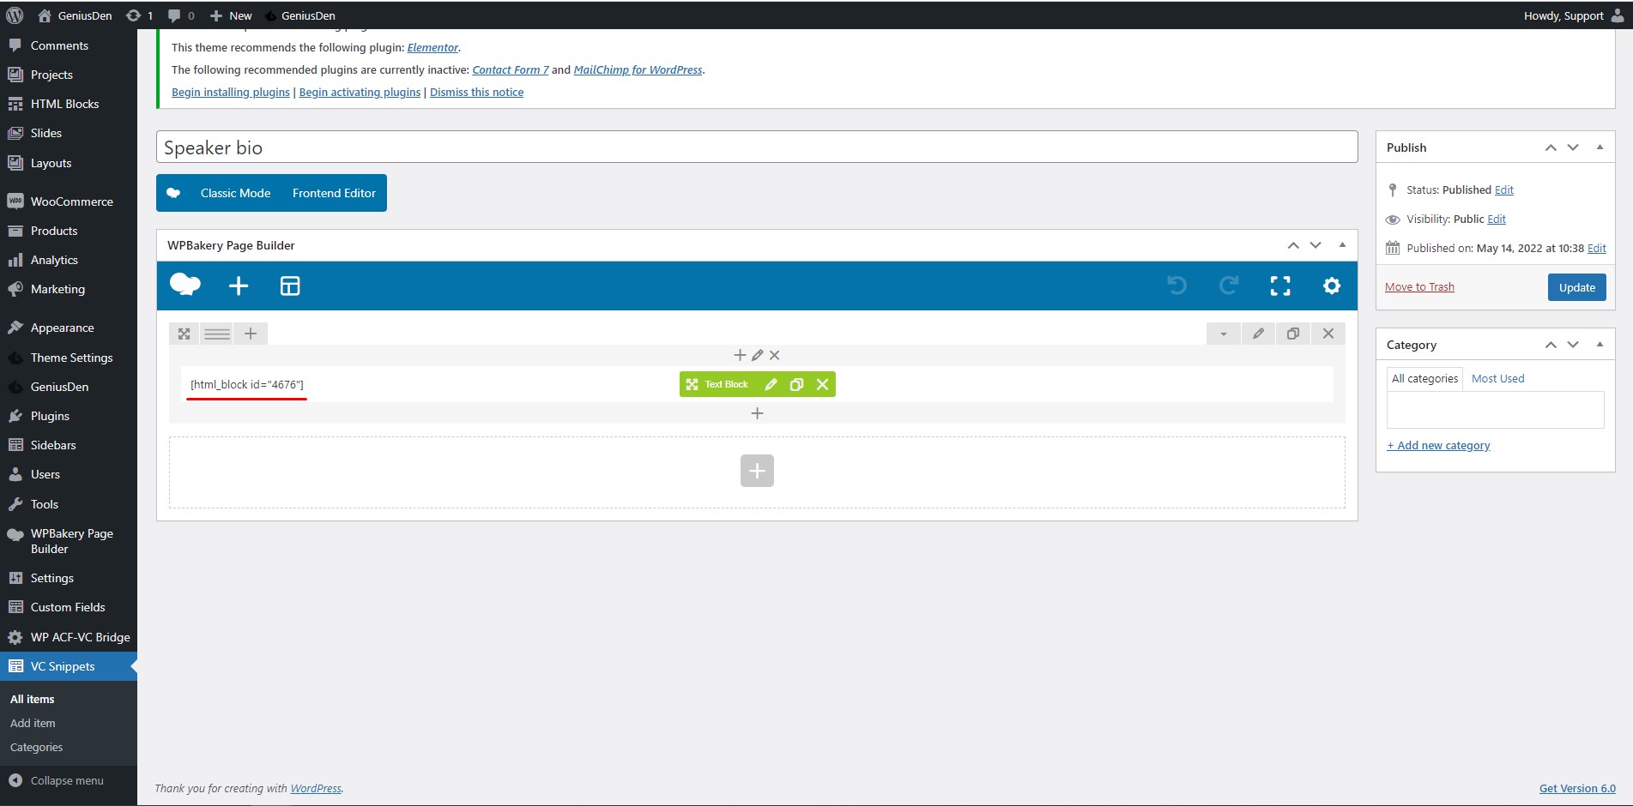
Task: Move Category panel down
Action: click(x=1573, y=345)
